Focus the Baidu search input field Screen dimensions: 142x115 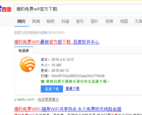(78, 9)
